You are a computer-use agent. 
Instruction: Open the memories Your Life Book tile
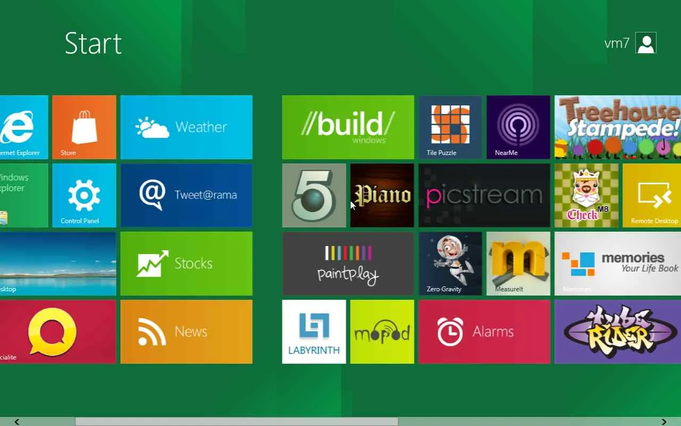click(x=618, y=264)
